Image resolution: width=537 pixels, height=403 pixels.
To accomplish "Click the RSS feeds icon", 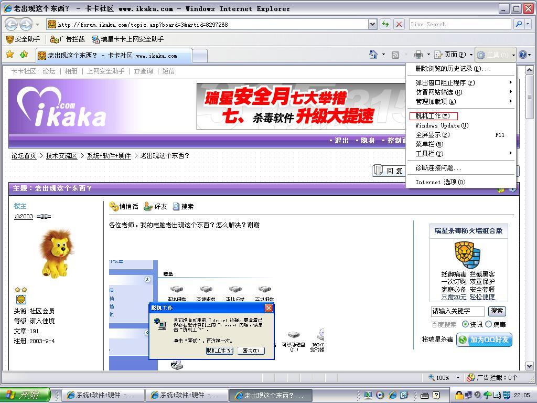I will [395, 55].
